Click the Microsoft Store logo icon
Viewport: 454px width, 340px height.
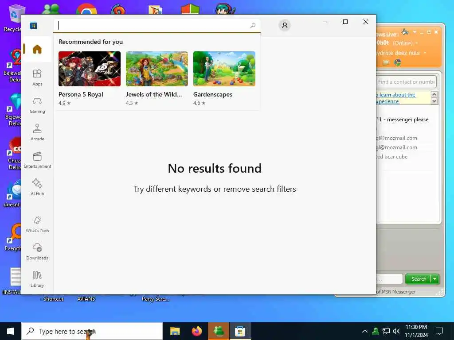(33, 25)
